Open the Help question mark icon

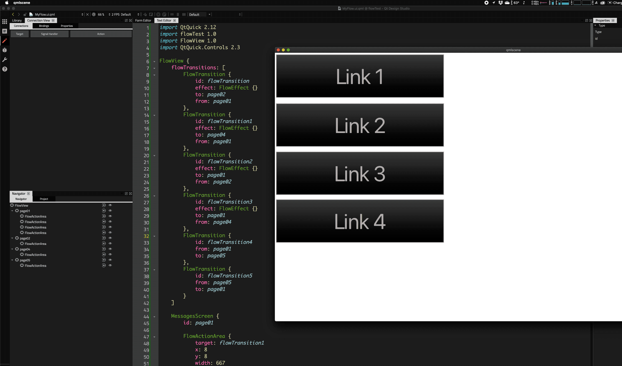4,69
